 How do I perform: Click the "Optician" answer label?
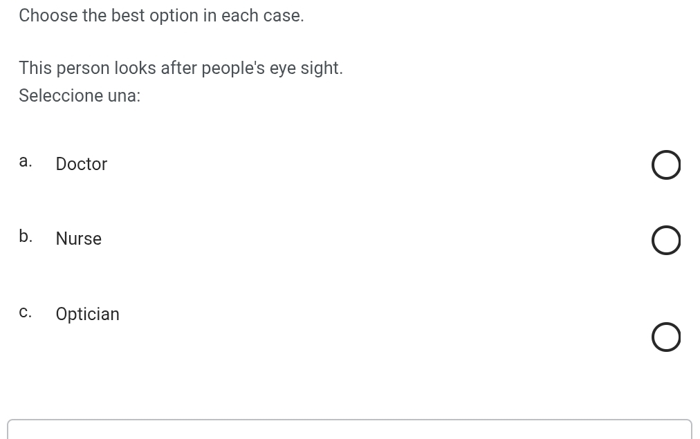[88, 315]
